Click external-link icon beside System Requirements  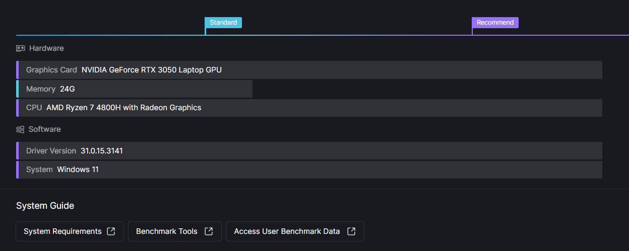tap(111, 231)
